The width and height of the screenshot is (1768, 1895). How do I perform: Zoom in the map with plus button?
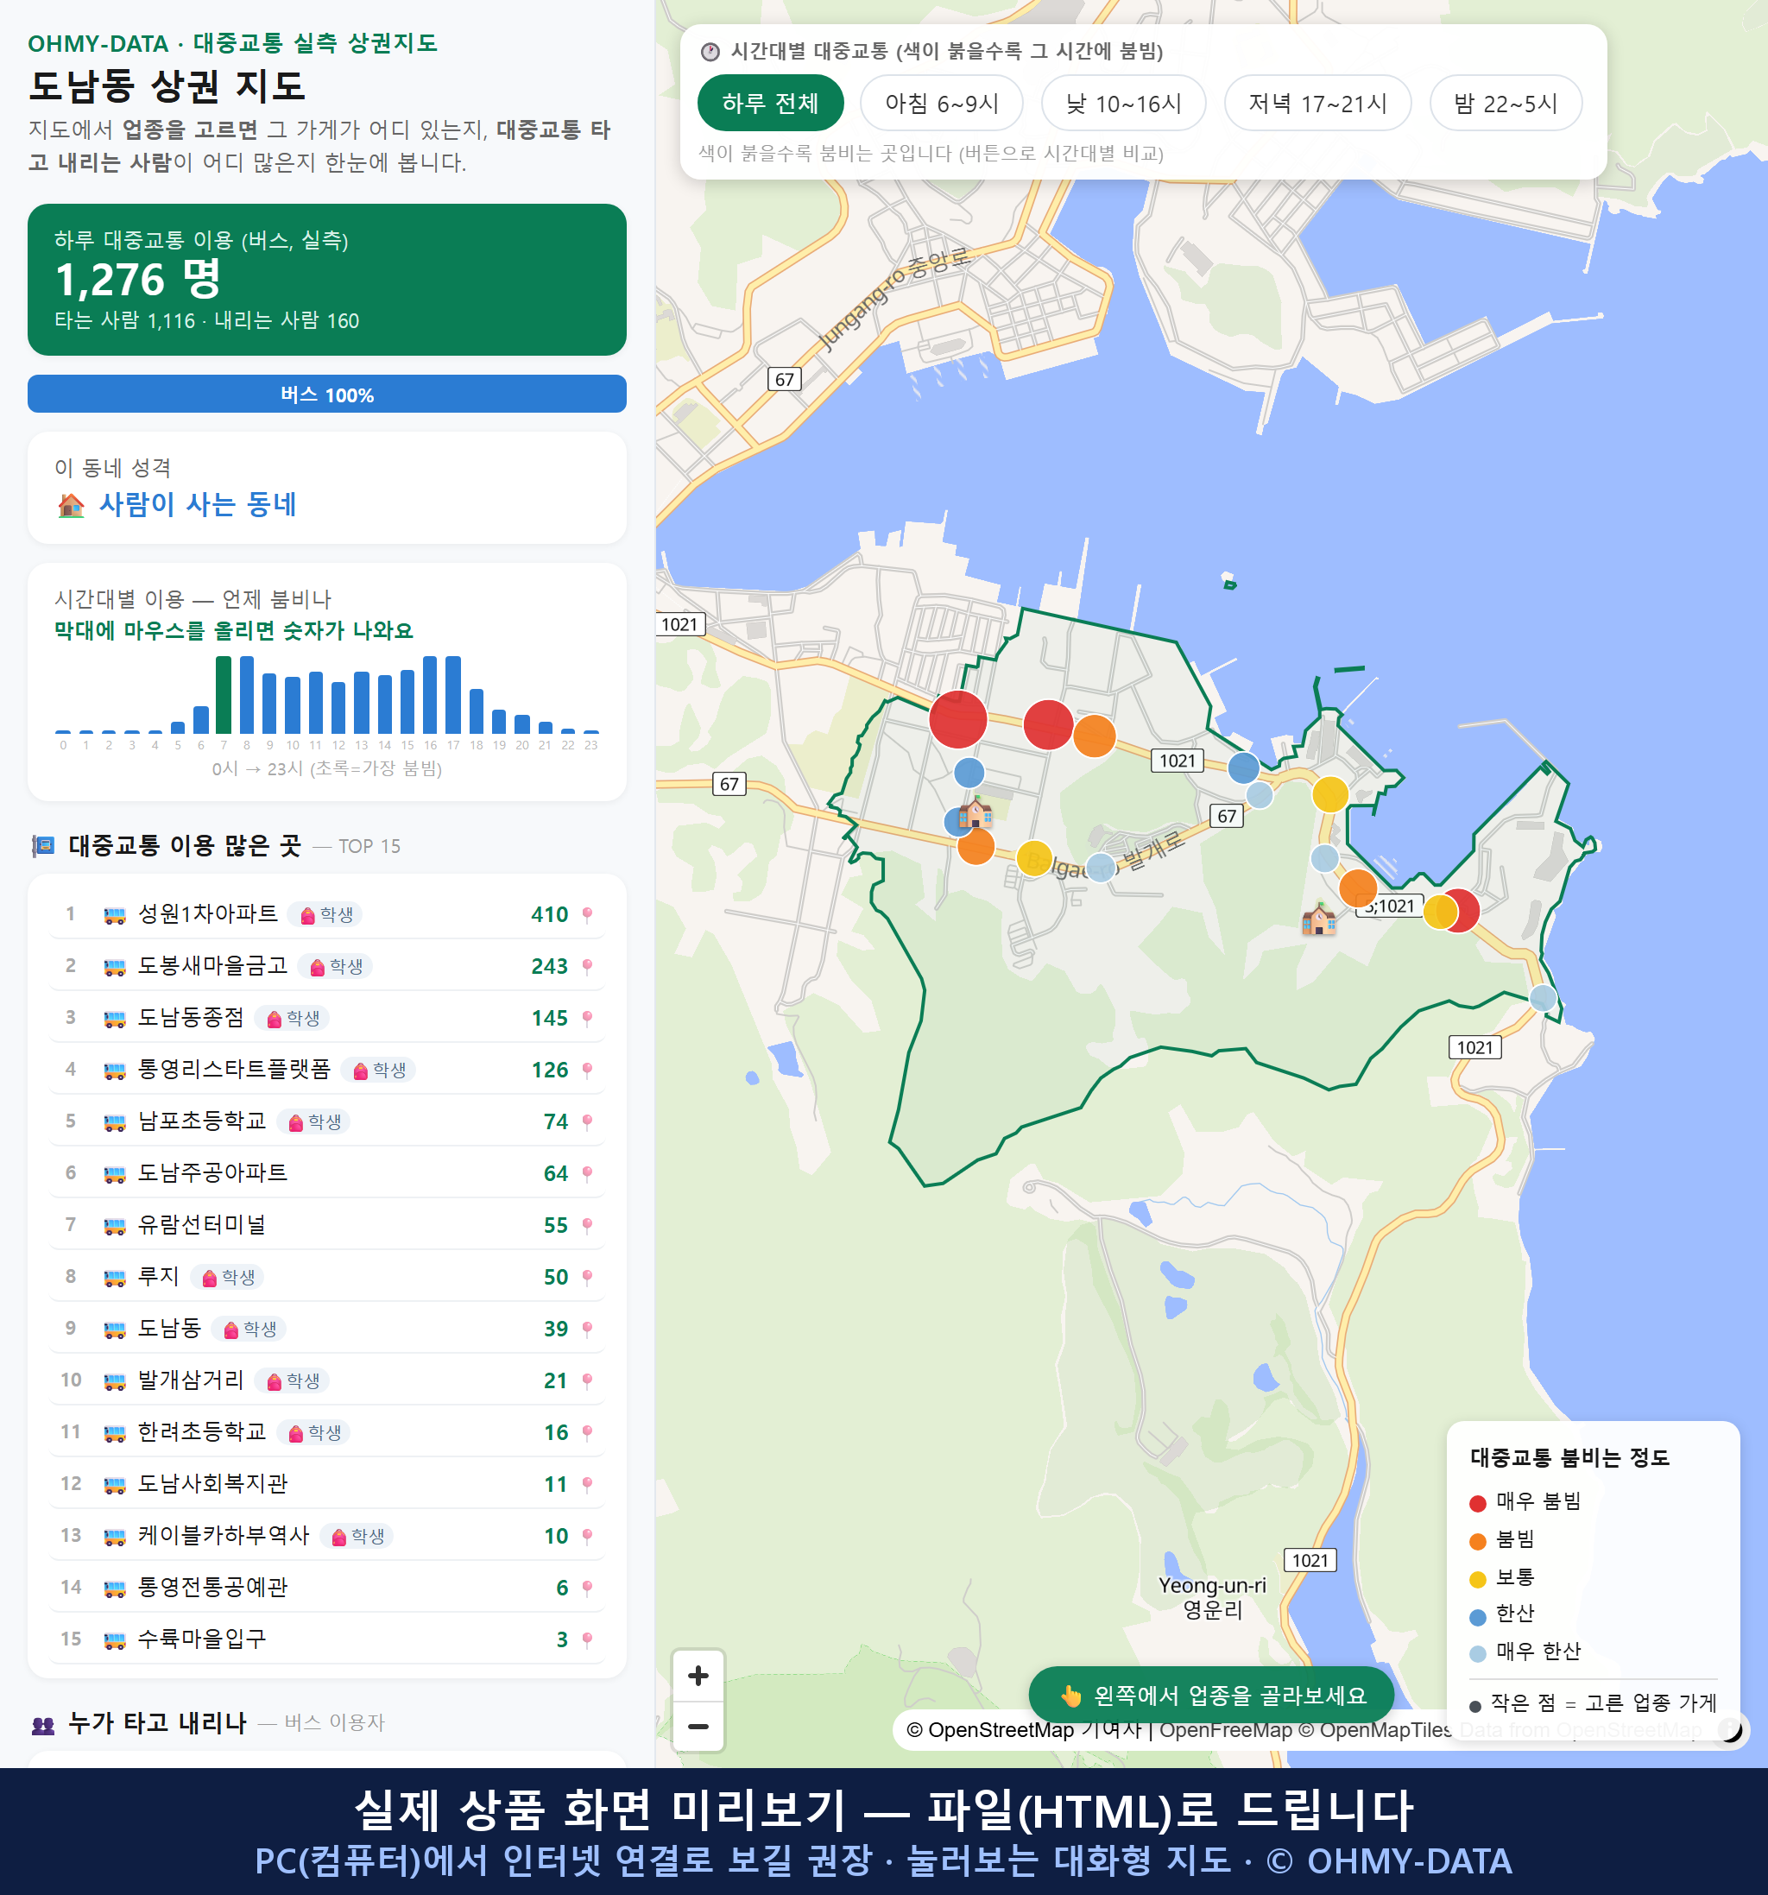point(698,1675)
